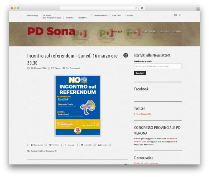Click the PD Sona author link
Viewport: 209px width, 177px height.
click(56, 68)
